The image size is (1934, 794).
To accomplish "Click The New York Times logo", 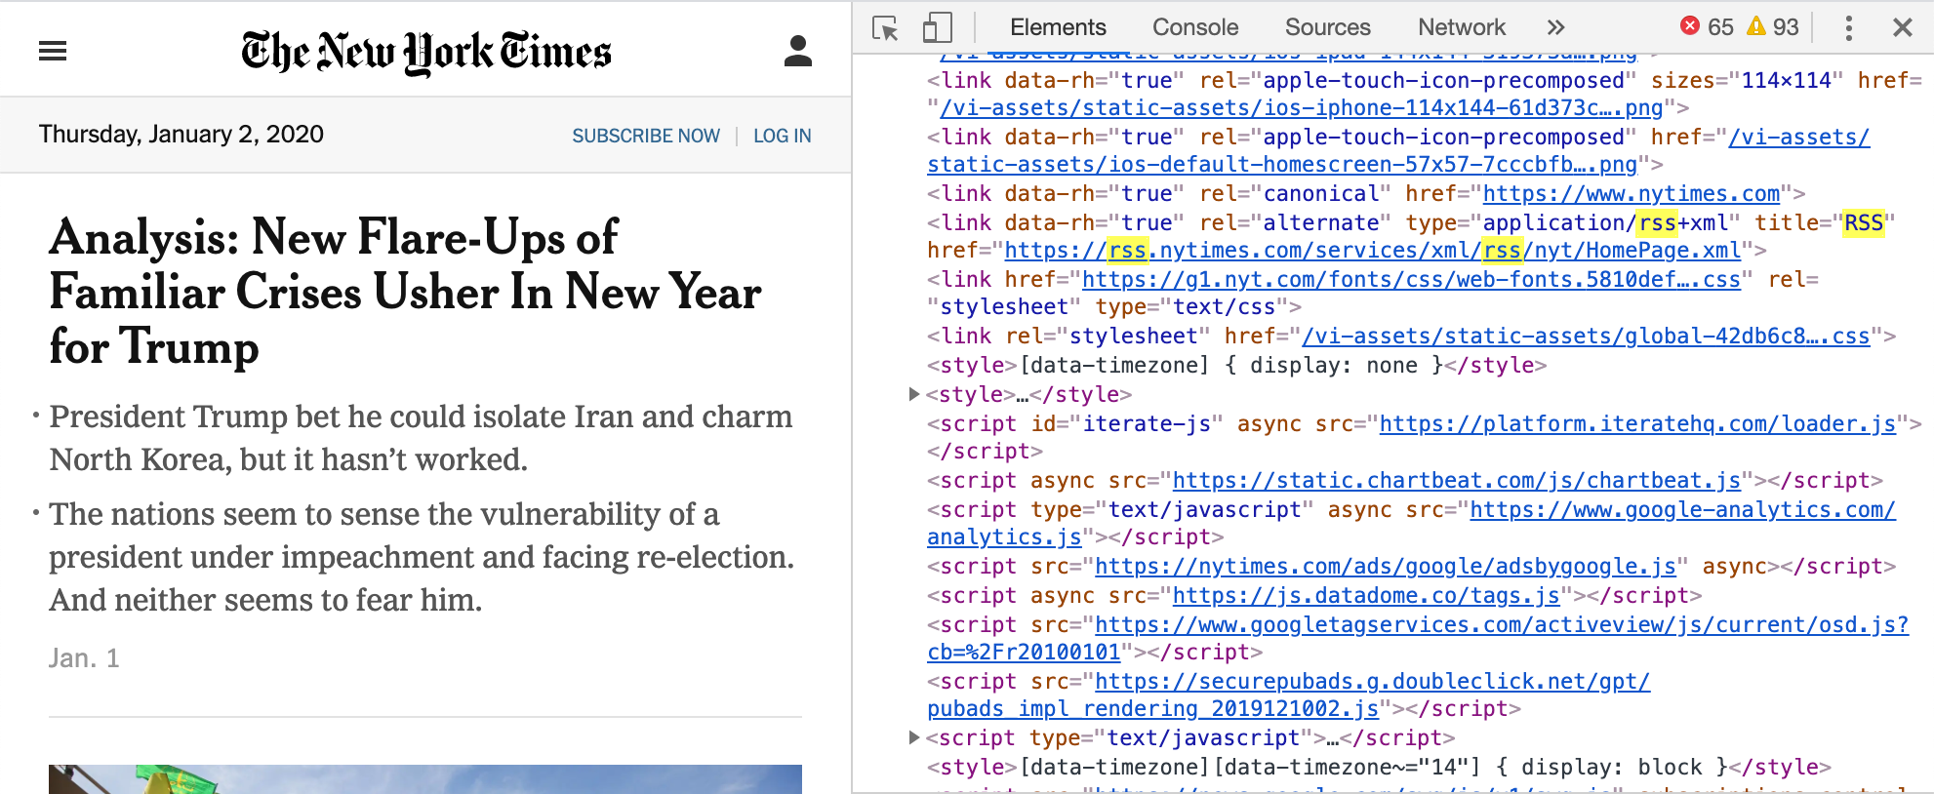I will [426, 53].
